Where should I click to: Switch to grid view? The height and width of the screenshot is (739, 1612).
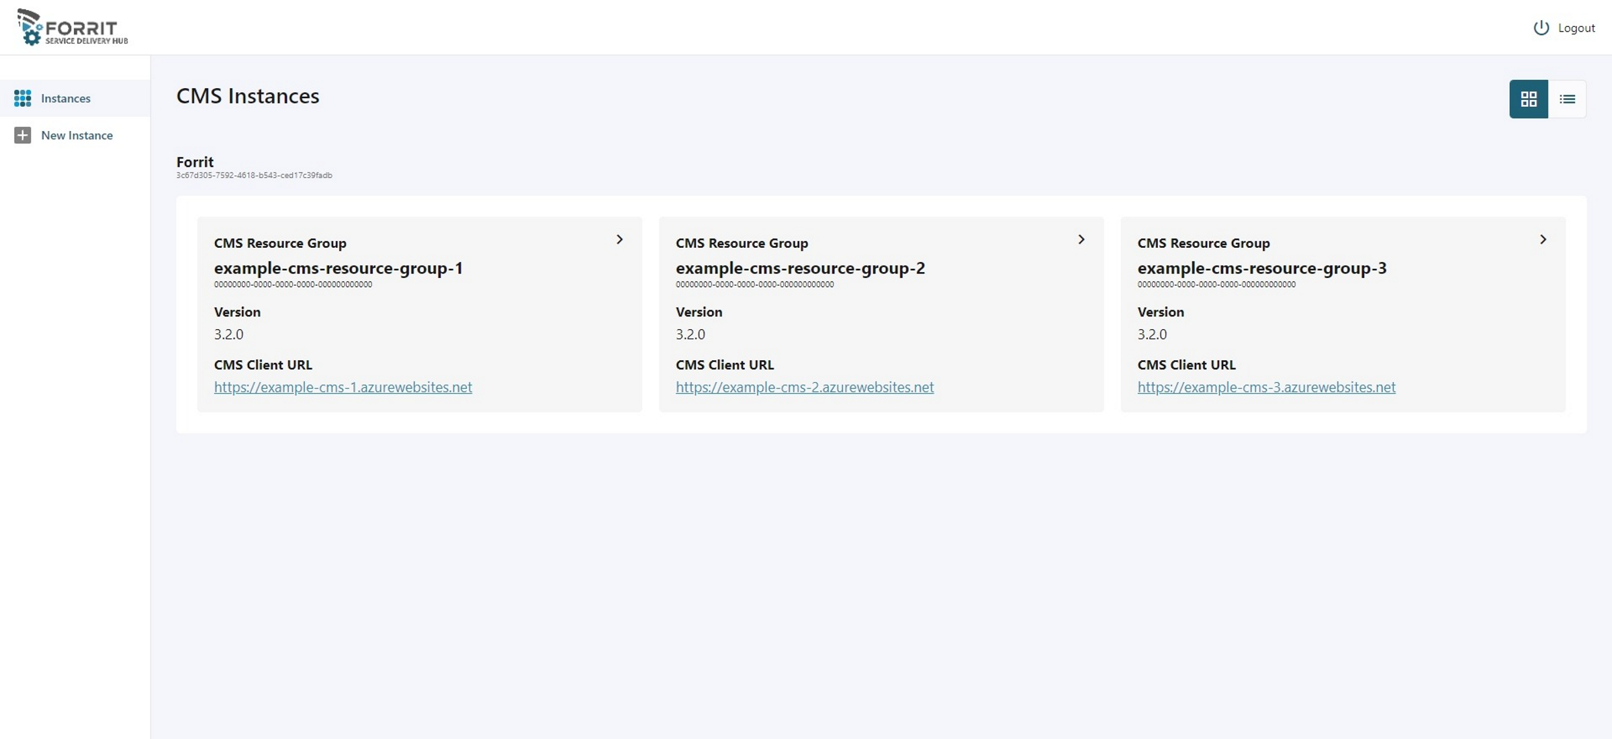1528,99
